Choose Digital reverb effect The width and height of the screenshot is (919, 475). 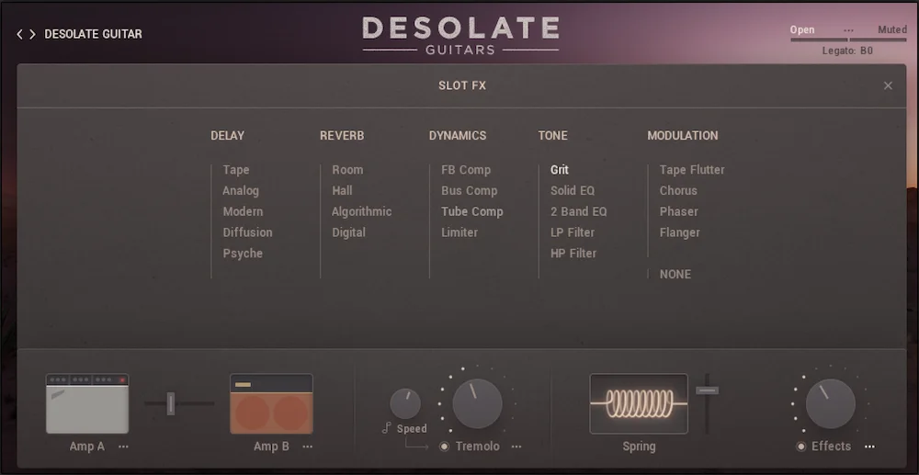(348, 232)
